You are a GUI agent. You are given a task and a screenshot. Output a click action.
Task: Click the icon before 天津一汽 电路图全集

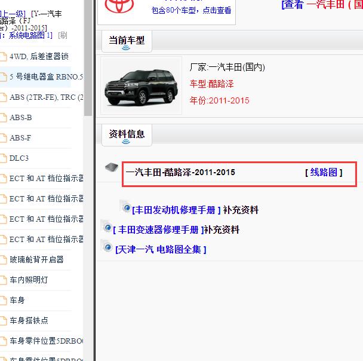click(107, 246)
